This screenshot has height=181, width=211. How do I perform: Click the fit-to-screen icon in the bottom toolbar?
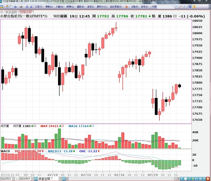point(201,179)
